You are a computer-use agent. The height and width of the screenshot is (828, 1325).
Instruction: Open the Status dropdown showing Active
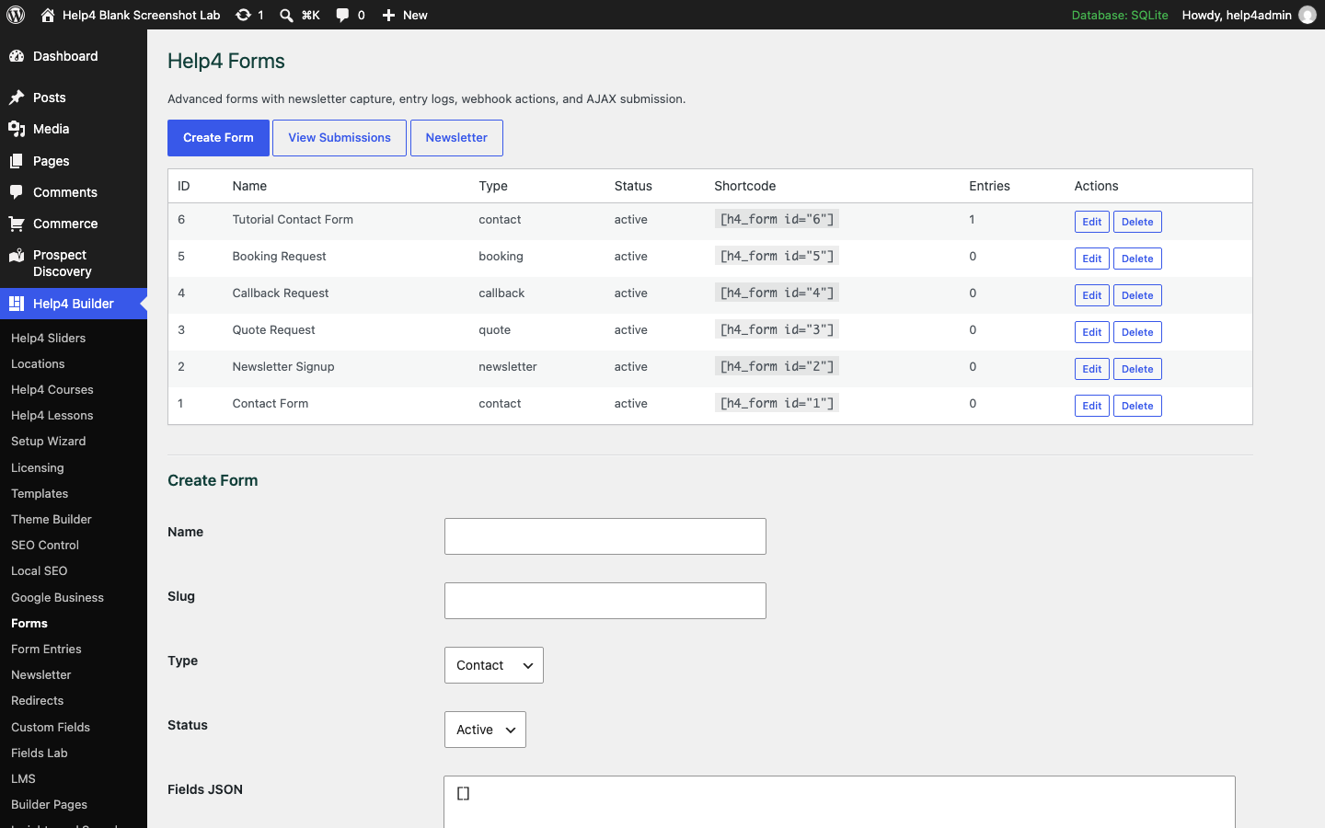485,730
